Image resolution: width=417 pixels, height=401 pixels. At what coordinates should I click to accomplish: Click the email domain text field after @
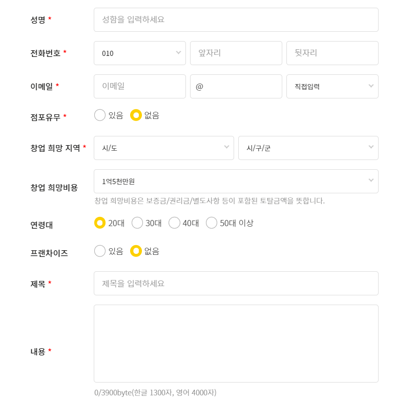click(x=236, y=86)
